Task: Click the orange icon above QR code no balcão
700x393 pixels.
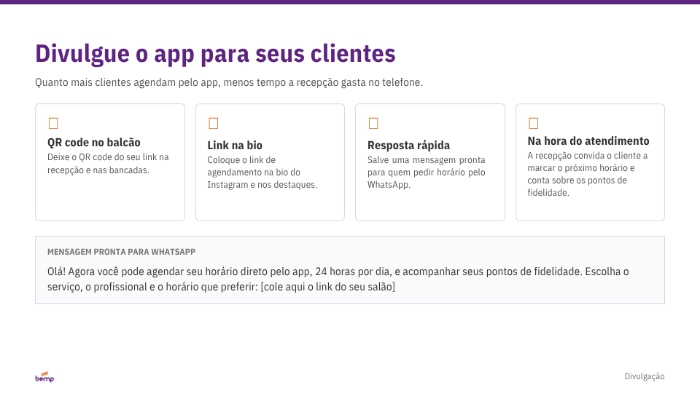Action: point(53,123)
